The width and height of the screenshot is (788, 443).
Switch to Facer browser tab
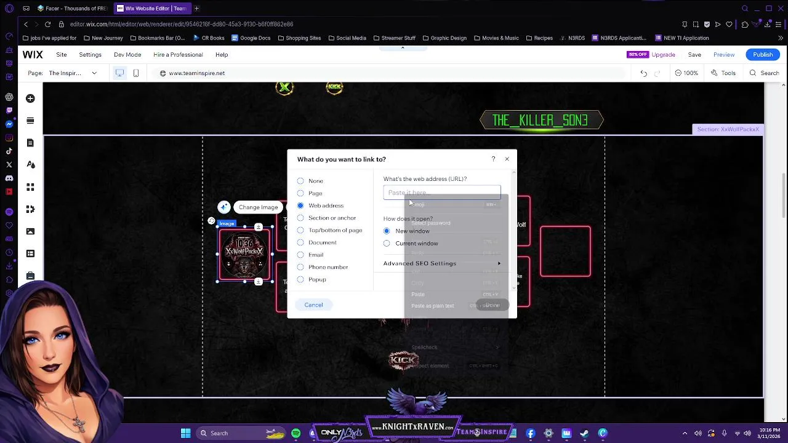[x=72, y=9]
